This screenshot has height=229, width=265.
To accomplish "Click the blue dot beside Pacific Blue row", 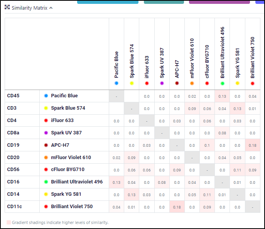I will [46, 96].
